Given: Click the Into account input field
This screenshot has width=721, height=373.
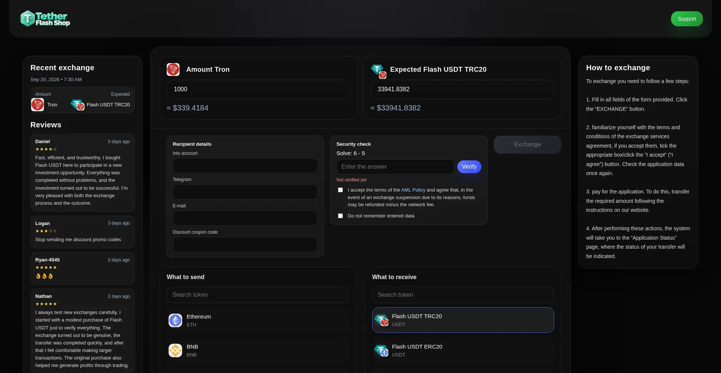Looking at the screenshot, I should (245, 166).
